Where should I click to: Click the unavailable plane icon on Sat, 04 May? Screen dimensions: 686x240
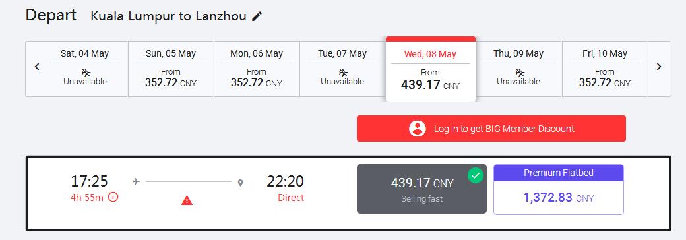click(x=86, y=73)
